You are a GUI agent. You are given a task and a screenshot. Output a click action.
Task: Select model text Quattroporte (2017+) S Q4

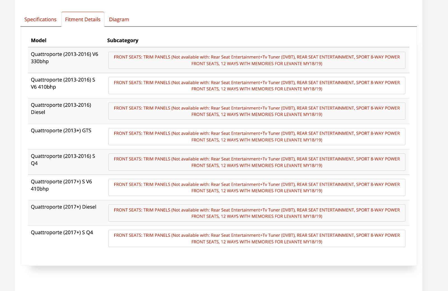point(62,233)
